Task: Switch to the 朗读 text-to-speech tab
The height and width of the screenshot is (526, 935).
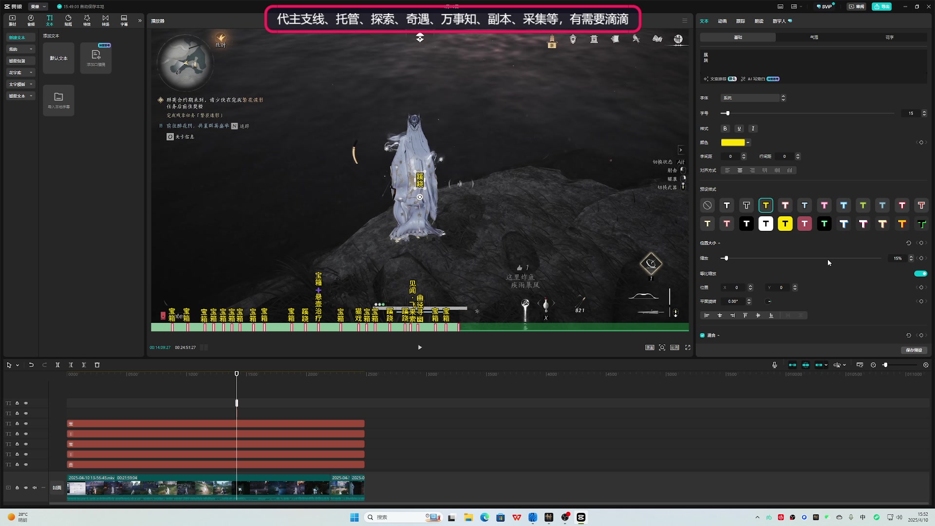Action: (759, 21)
